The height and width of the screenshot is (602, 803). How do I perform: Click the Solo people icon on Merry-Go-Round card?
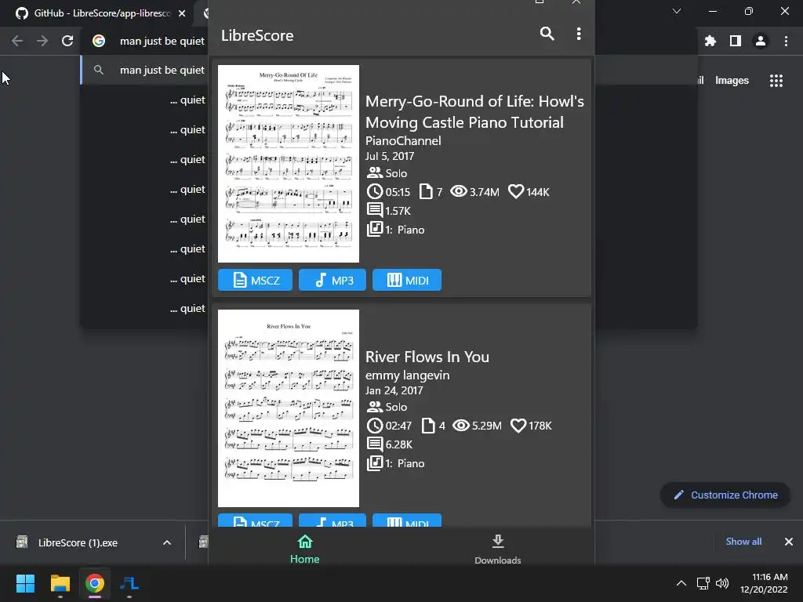point(375,173)
